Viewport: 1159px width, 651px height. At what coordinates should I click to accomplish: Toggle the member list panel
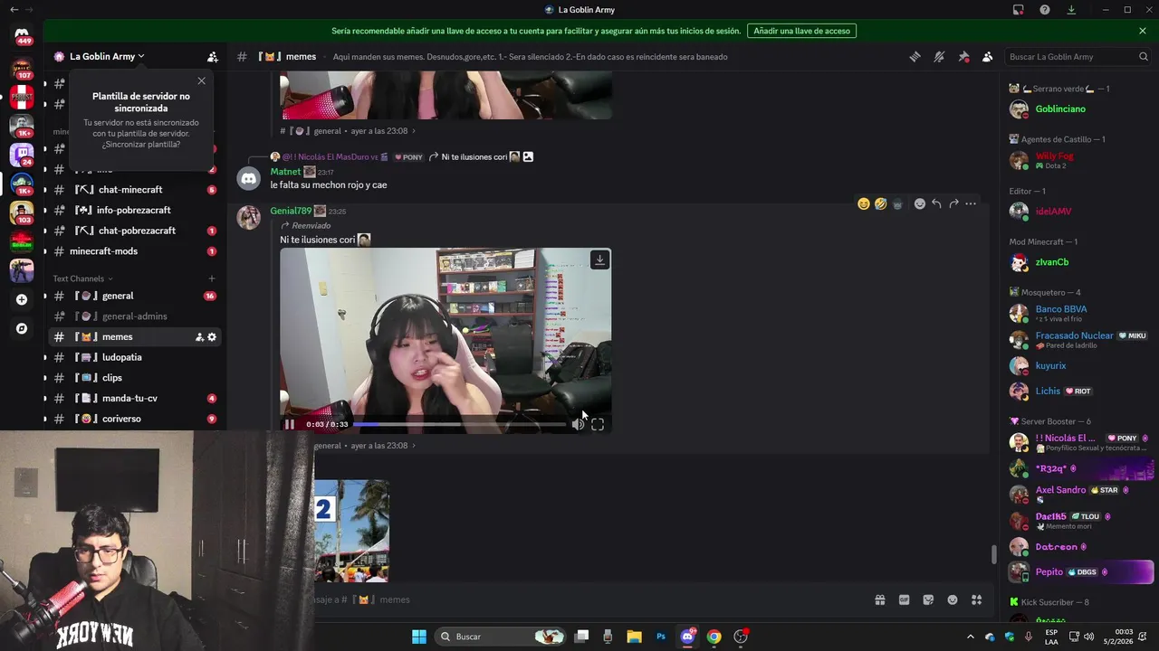[988, 56]
